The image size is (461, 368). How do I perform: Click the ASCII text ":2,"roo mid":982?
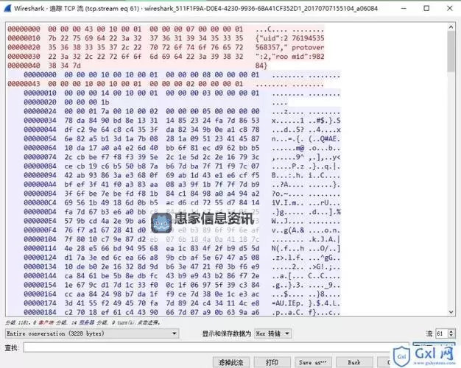pos(290,57)
